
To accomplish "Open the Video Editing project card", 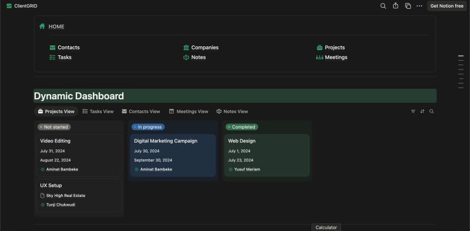I will [x=79, y=155].
